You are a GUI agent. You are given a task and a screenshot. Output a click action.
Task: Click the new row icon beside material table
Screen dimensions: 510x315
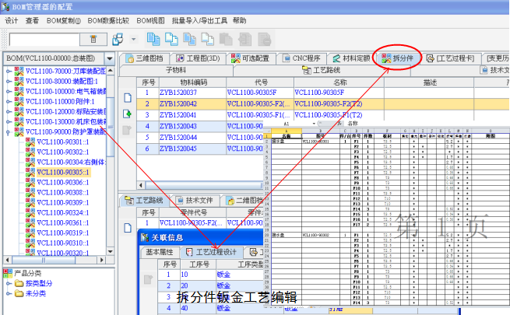tap(128, 98)
